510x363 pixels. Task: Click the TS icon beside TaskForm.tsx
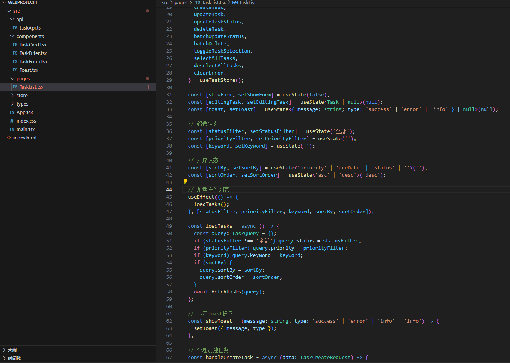(x=15, y=61)
